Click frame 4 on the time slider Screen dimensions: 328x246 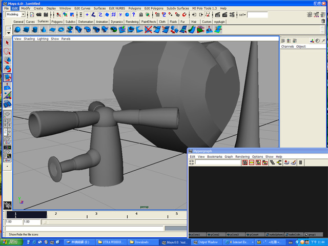coord(136,214)
